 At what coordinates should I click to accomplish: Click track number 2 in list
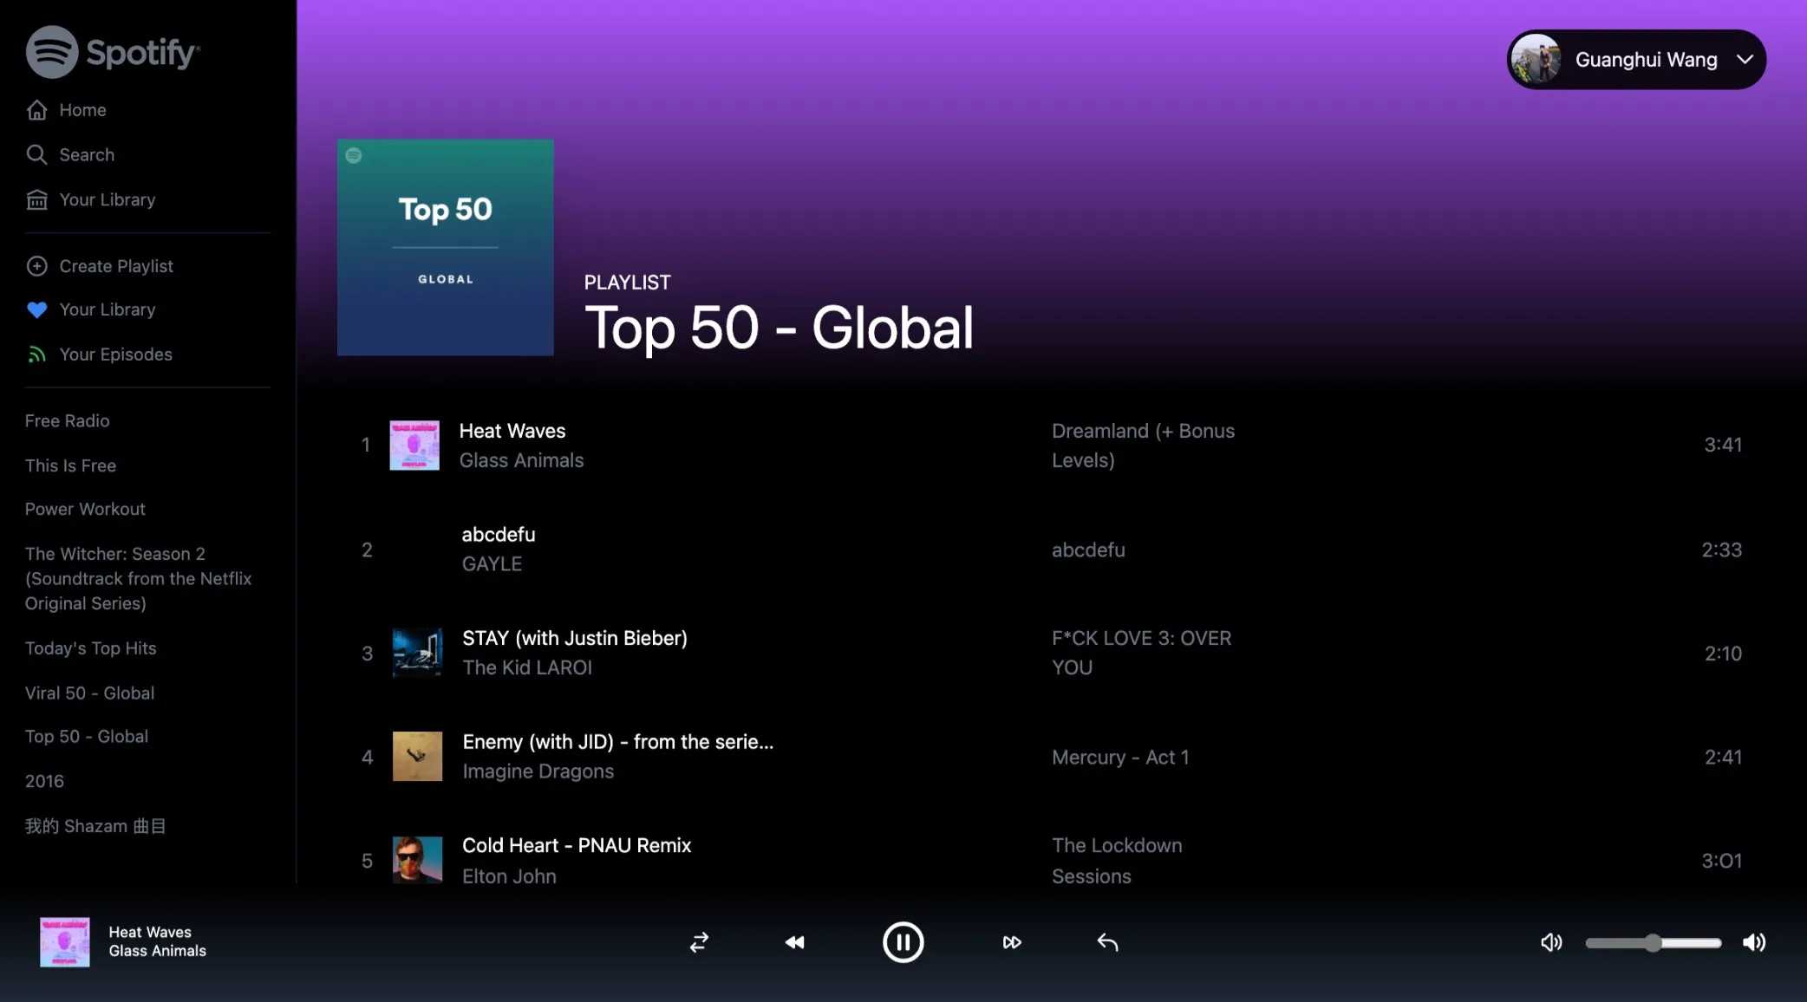(x=367, y=550)
